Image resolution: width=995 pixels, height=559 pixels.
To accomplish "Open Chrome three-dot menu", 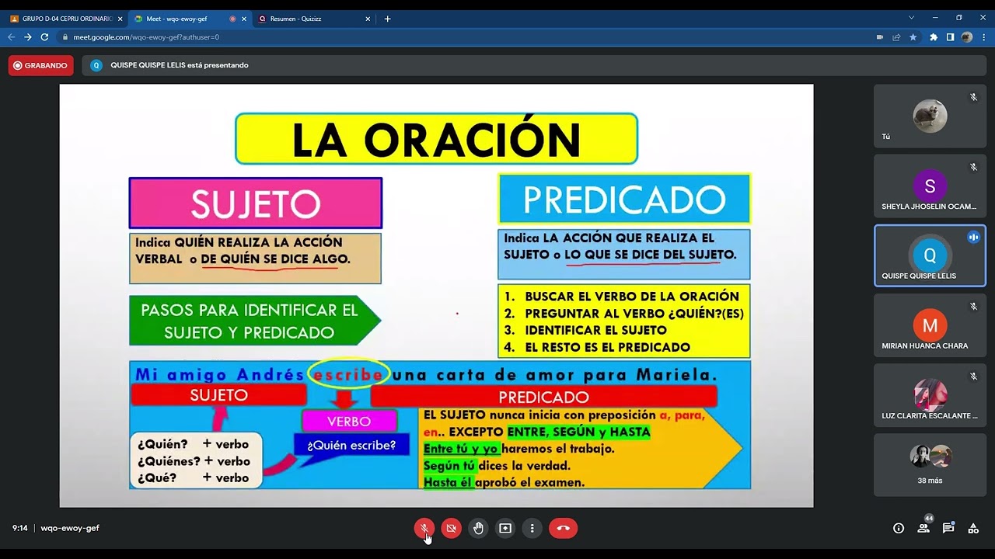I will (984, 36).
